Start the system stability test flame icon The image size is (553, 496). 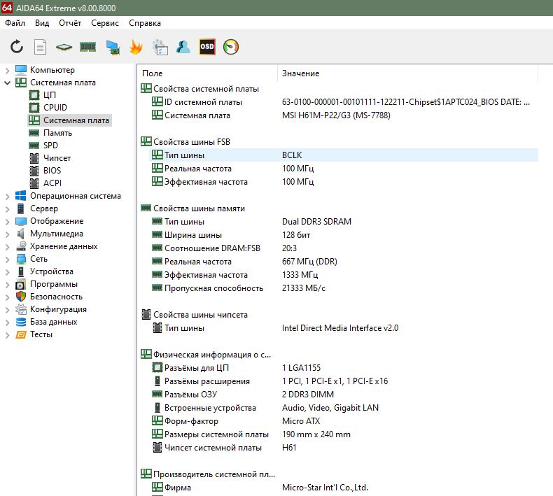pos(136,47)
